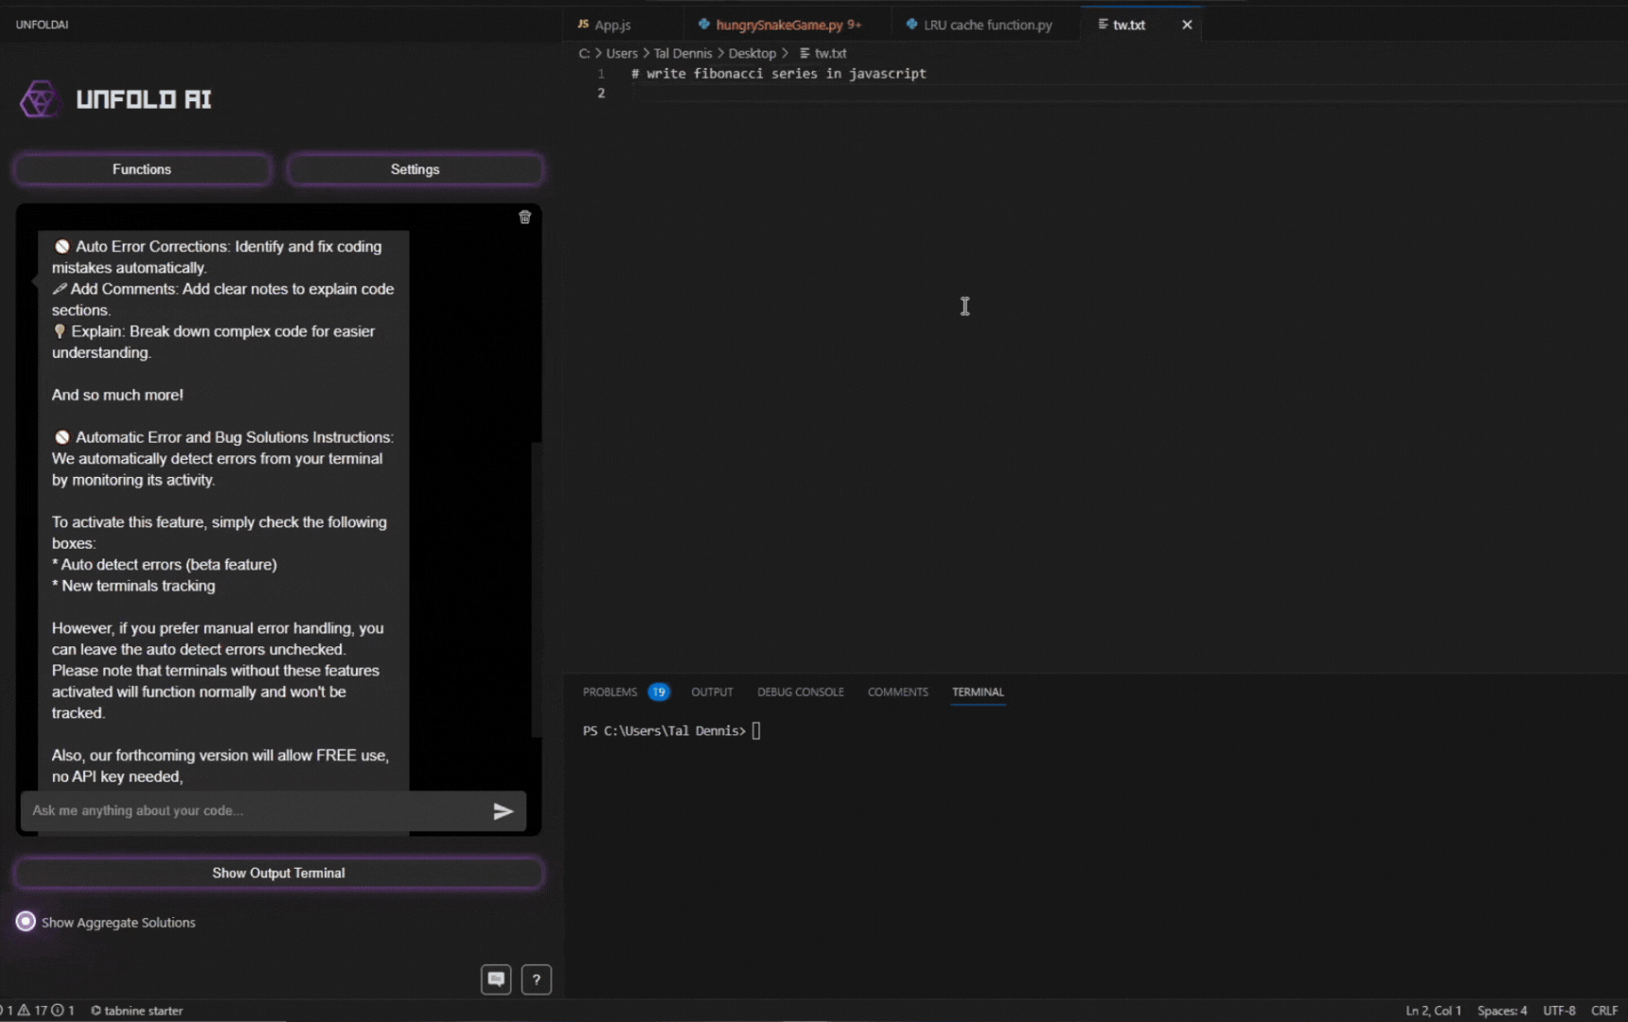Toggle Show Aggregate Solutions radio button
Image resolution: width=1628 pixels, height=1022 pixels.
click(x=26, y=922)
